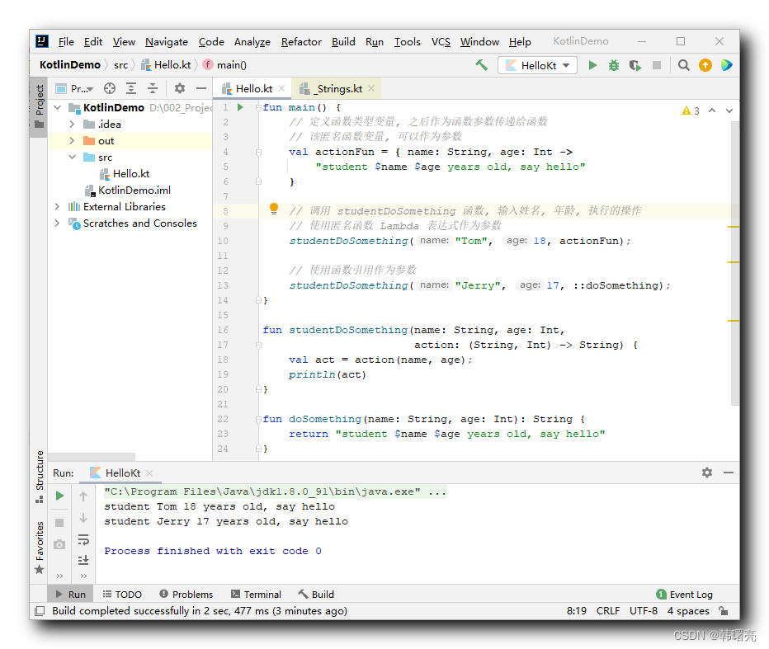Collapse the src folder node
Screen dimensions: 769x649
coord(72,158)
